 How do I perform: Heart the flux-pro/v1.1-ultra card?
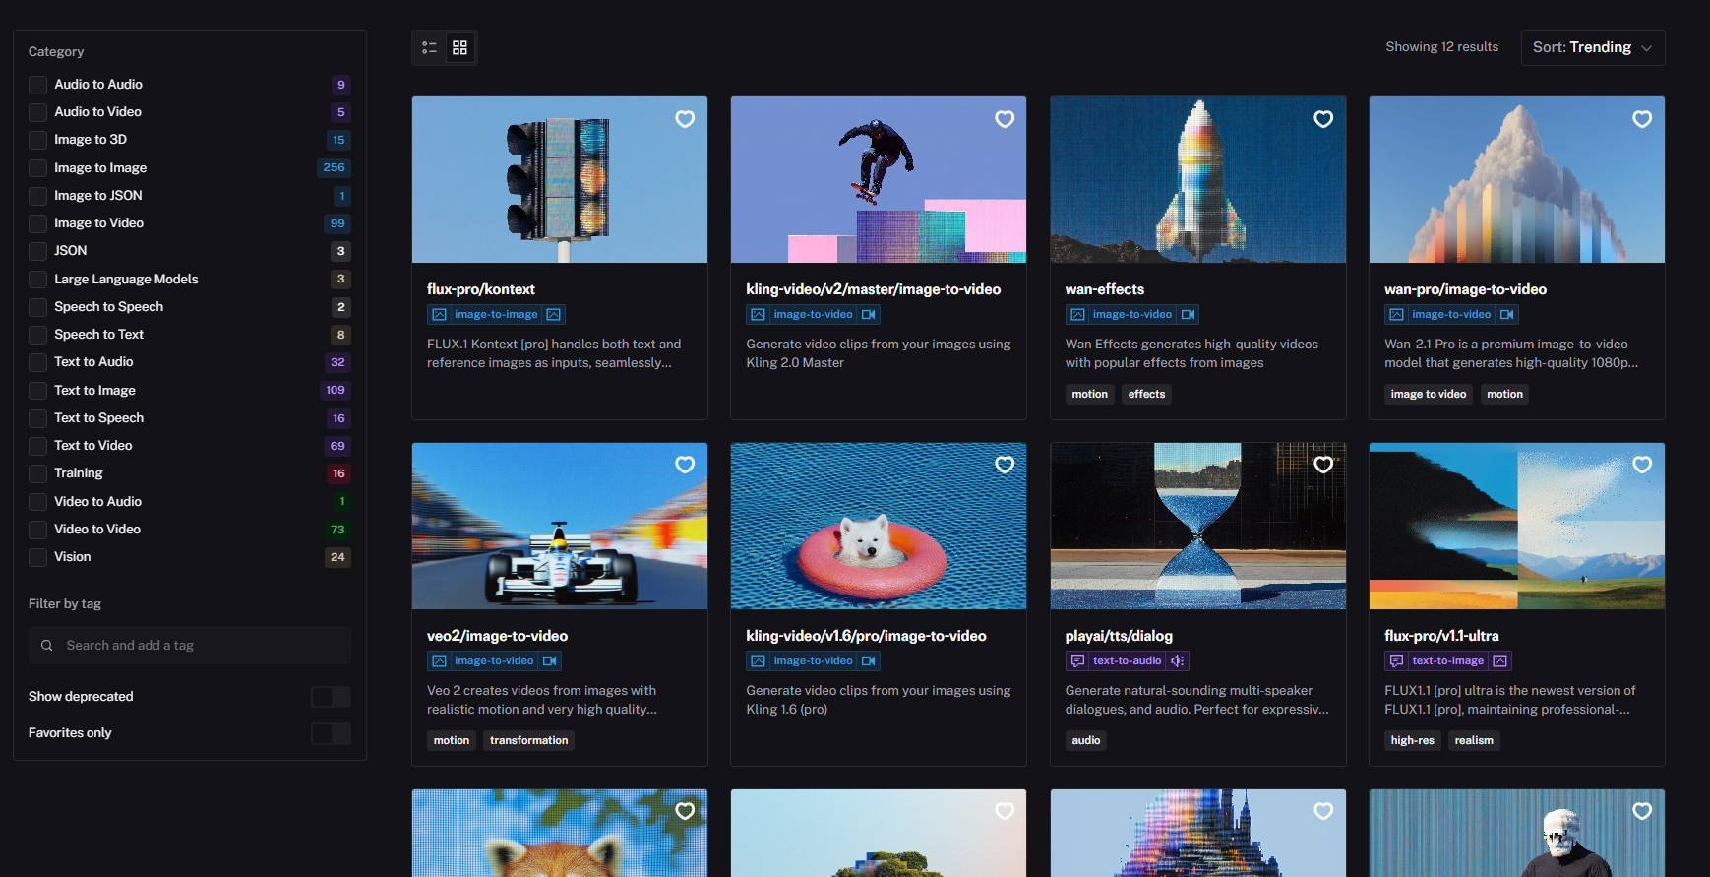[1642, 465]
